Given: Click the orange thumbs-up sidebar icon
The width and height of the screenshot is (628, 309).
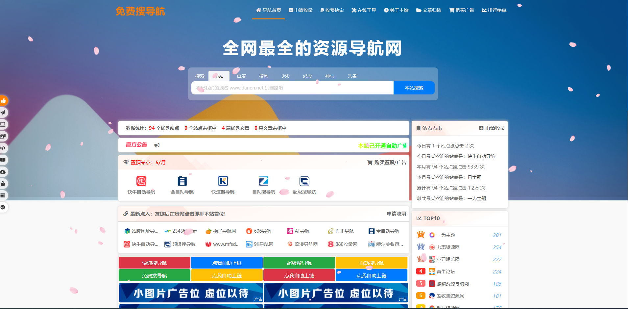Looking at the screenshot, I should pos(4,101).
